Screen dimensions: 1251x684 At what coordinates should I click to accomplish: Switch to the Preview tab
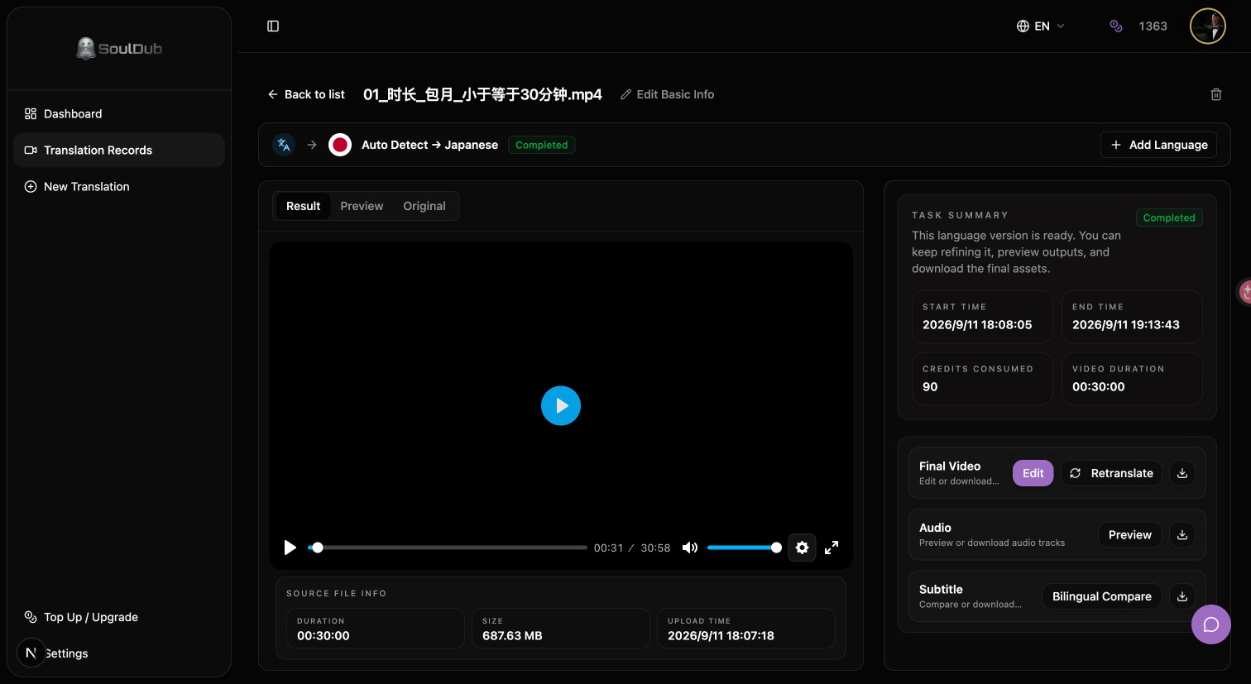[x=362, y=206]
